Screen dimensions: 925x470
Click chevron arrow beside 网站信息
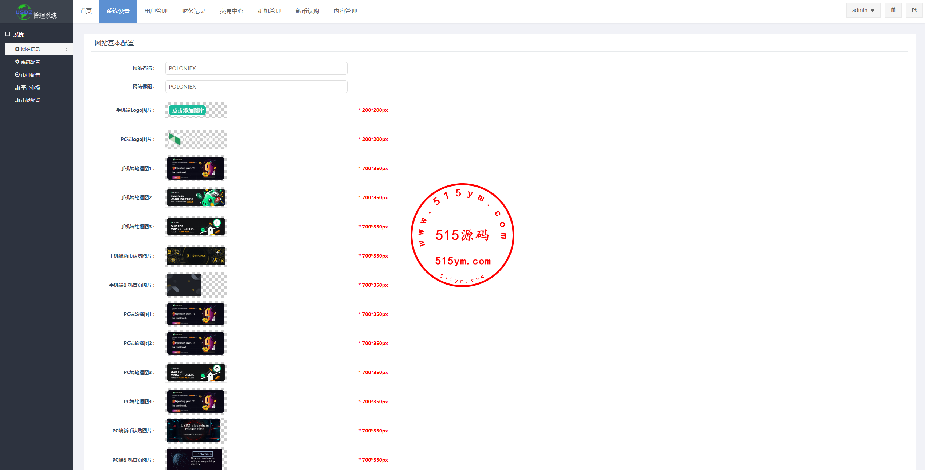coord(66,50)
